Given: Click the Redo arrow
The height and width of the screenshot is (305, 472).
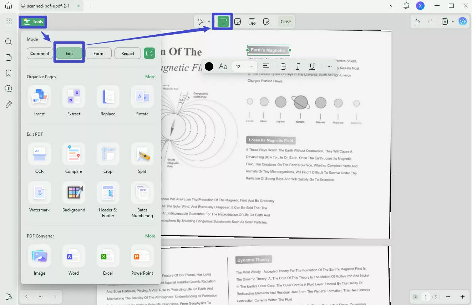Looking at the screenshot, I should (x=430, y=21).
